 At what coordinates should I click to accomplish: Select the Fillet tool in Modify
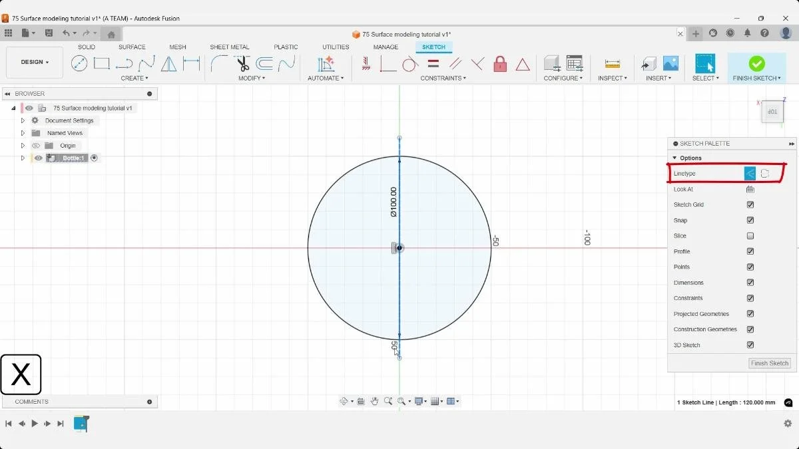[x=219, y=64]
